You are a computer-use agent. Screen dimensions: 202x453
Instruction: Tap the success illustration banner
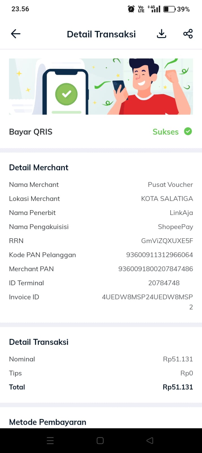pos(101,86)
